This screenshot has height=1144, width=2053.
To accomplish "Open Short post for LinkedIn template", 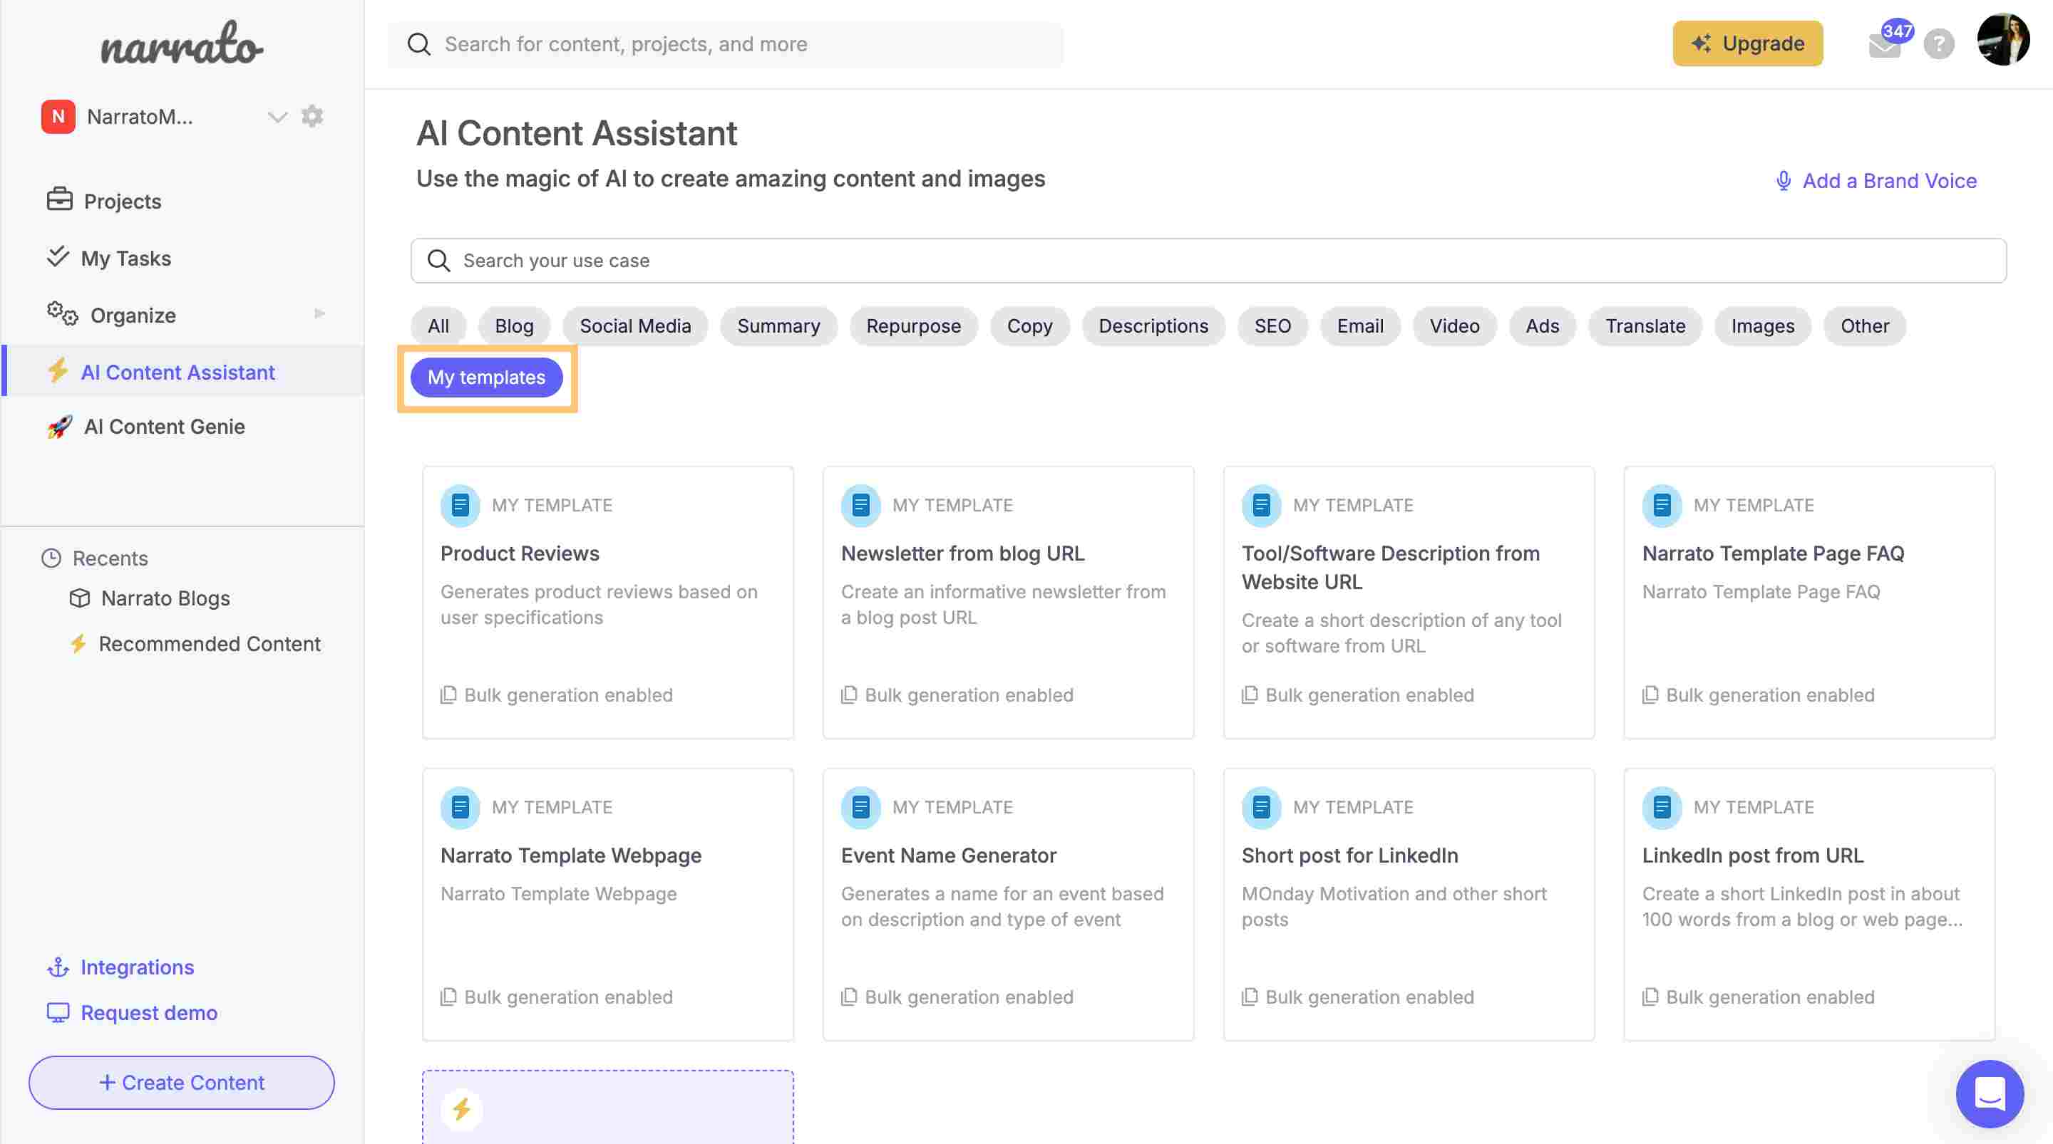I will coord(1409,904).
